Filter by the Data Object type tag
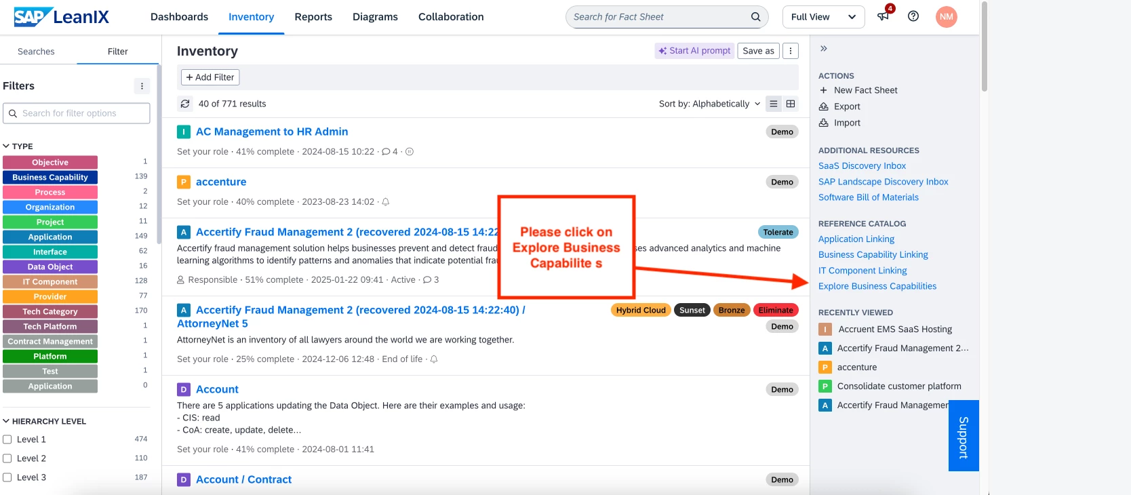Image resolution: width=1131 pixels, height=495 pixels. [50, 267]
